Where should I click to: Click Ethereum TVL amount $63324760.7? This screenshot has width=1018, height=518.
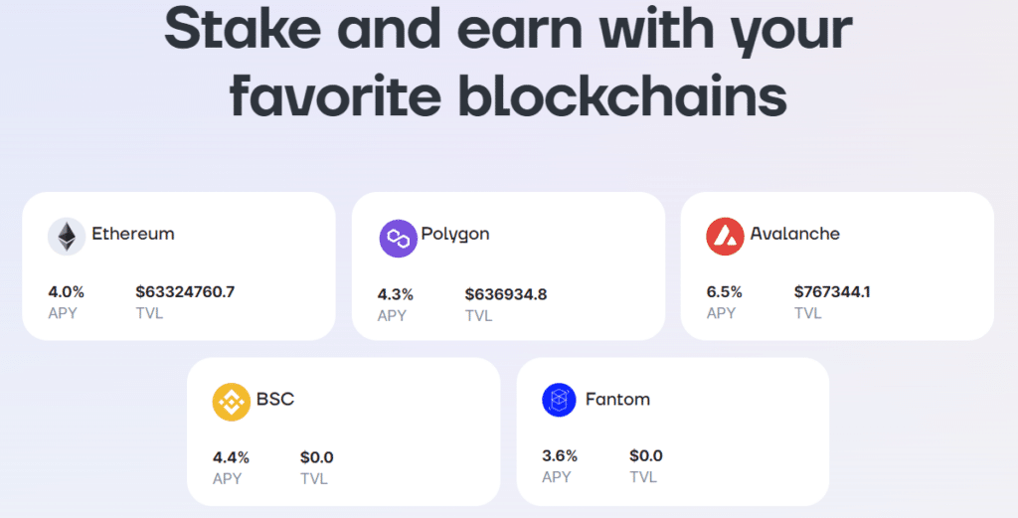[x=185, y=292]
